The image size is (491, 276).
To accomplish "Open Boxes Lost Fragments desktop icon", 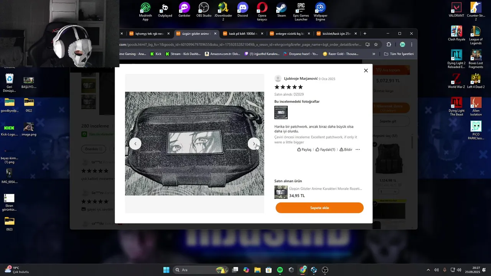I will point(476,59).
